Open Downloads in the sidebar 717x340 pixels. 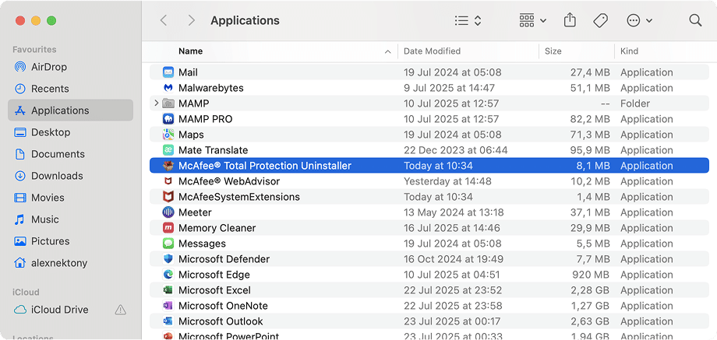pos(70,176)
